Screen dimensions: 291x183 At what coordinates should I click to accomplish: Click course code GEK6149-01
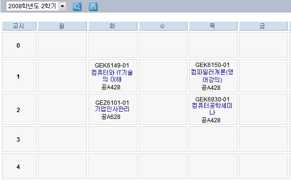(112, 66)
